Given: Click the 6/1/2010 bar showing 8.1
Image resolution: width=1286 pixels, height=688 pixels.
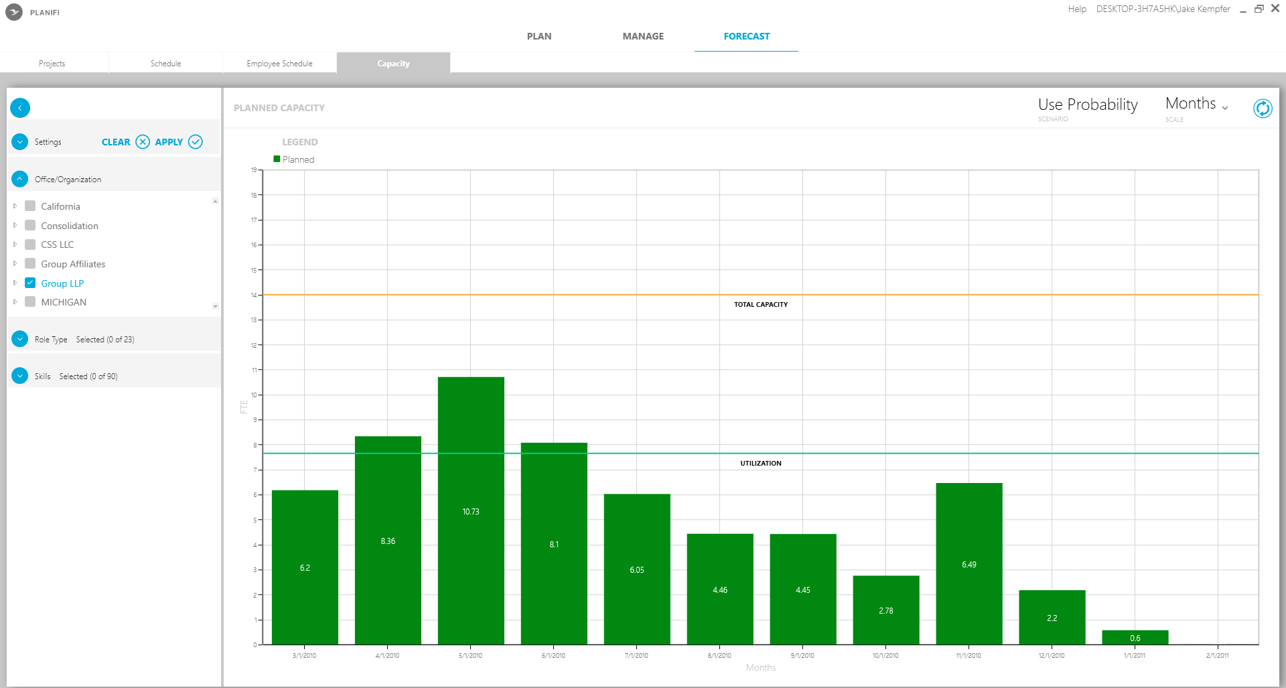Looking at the screenshot, I should pos(554,544).
